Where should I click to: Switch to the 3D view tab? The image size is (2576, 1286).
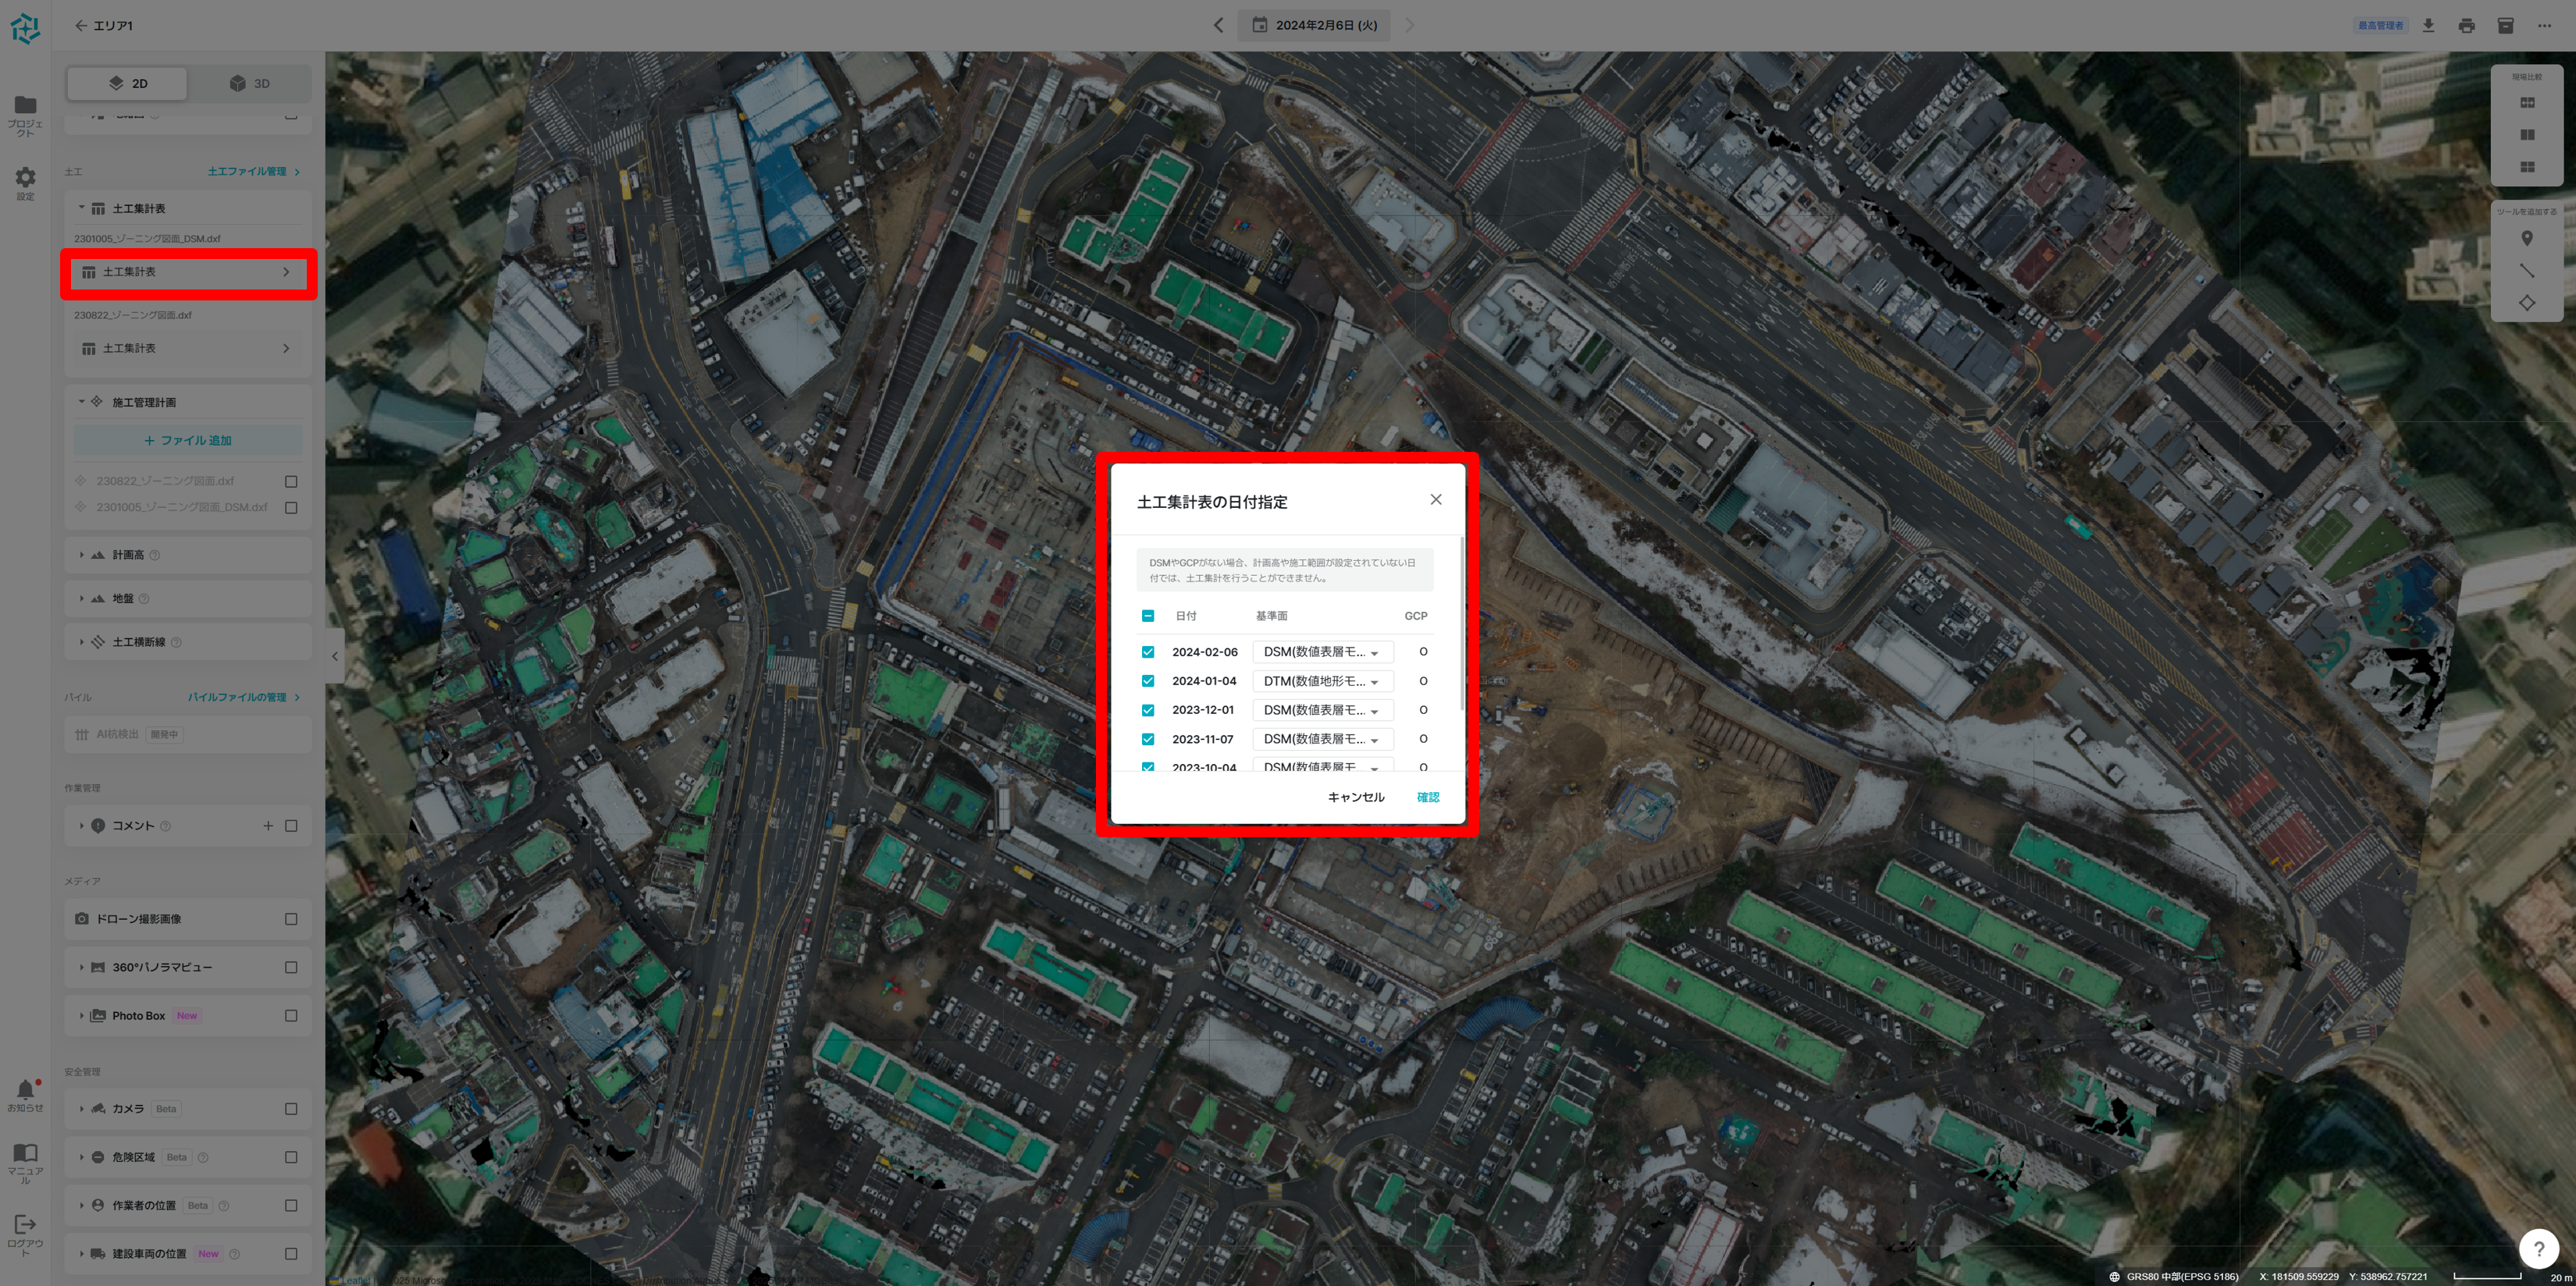click(249, 83)
